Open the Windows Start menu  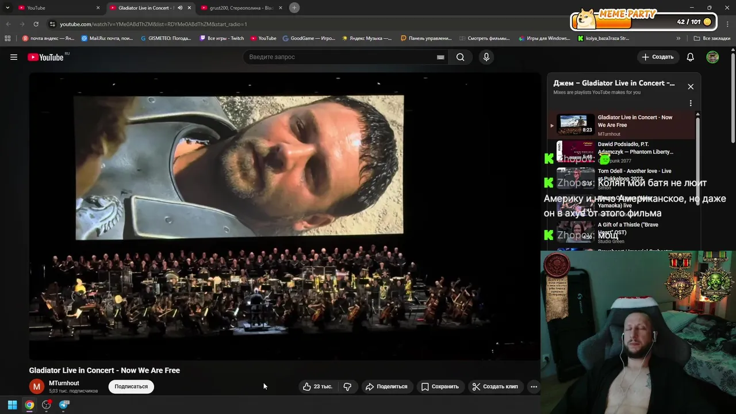12,405
